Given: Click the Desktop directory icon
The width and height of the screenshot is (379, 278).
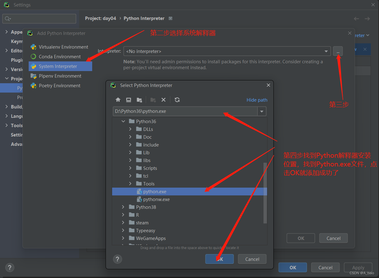Looking at the screenshot, I should pos(129,100).
